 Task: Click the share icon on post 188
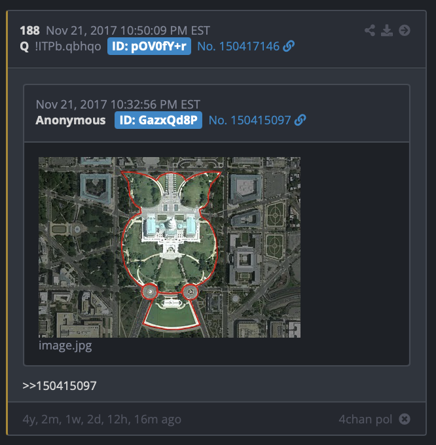(x=370, y=30)
